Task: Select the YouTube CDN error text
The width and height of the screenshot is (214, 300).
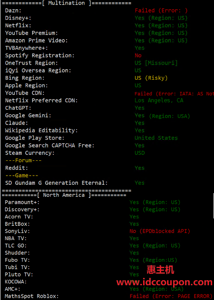Action: coord(174,94)
